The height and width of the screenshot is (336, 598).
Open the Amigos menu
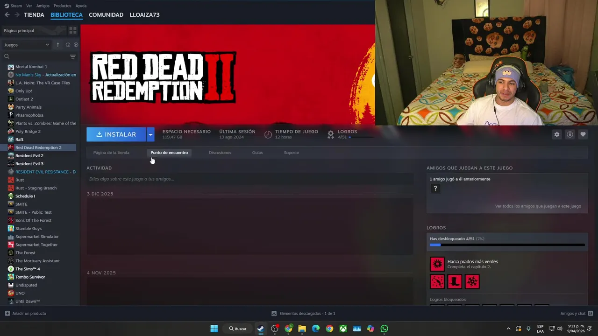point(43,6)
